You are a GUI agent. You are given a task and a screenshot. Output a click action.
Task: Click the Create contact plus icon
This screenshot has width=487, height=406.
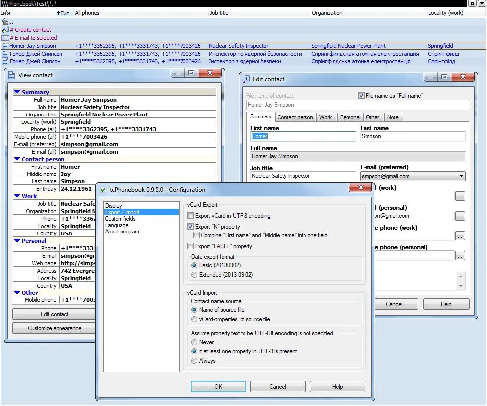pyautogui.click(x=5, y=30)
